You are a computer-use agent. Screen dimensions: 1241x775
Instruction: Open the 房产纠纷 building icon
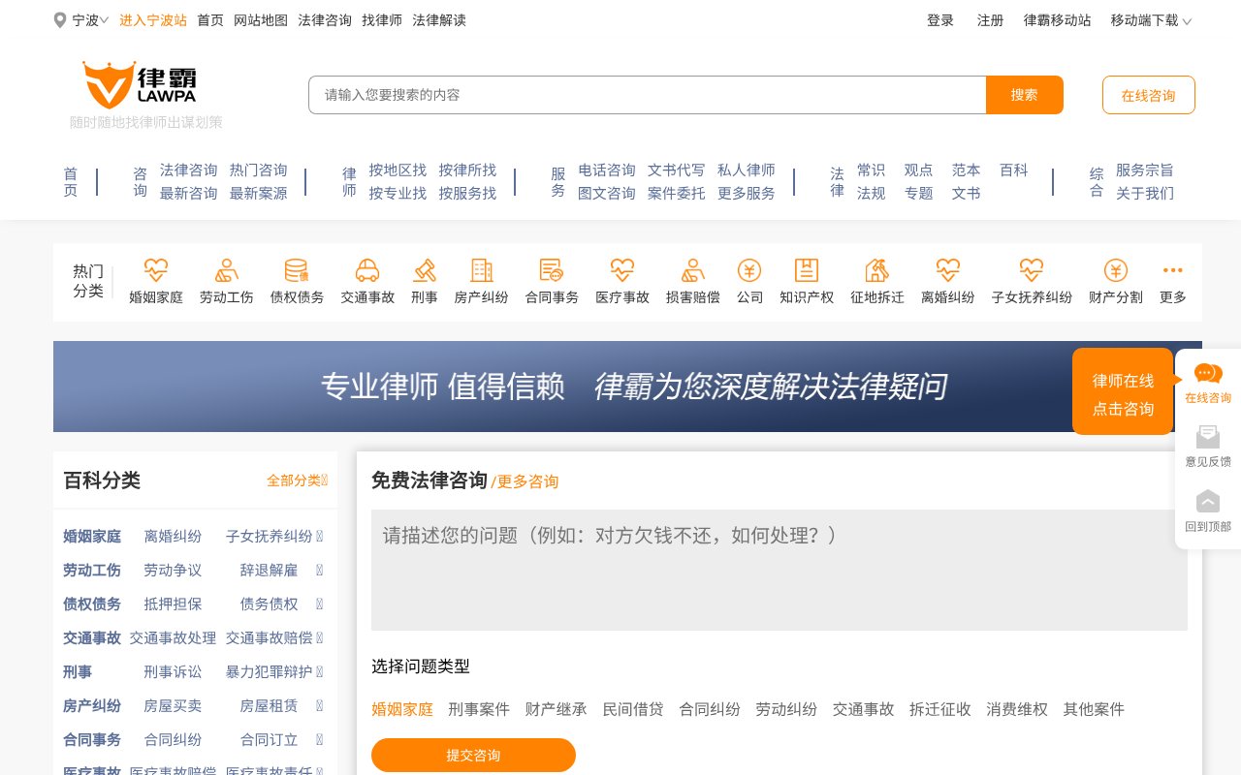click(481, 270)
